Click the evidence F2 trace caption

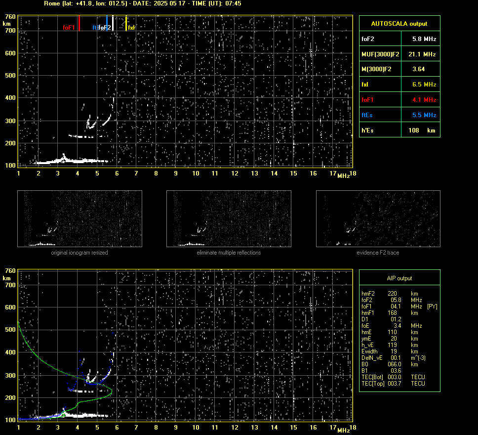click(x=378, y=253)
